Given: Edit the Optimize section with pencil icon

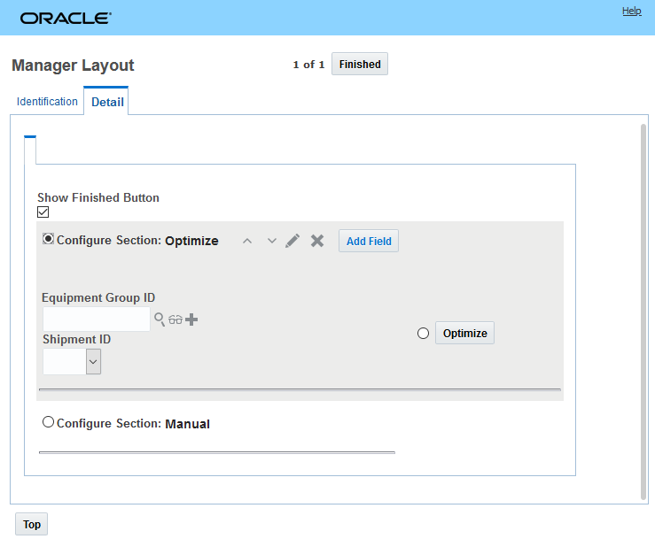Looking at the screenshot, I should (292, 241).
